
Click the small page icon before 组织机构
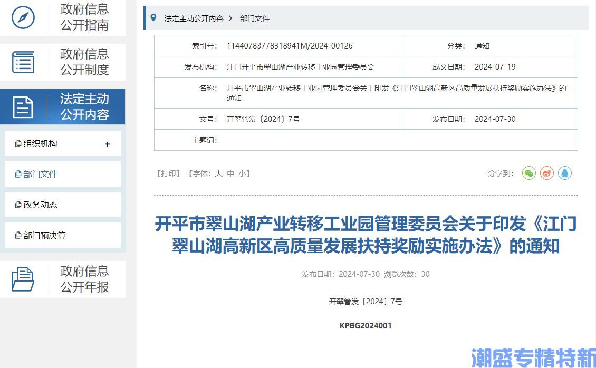(18, 143)
